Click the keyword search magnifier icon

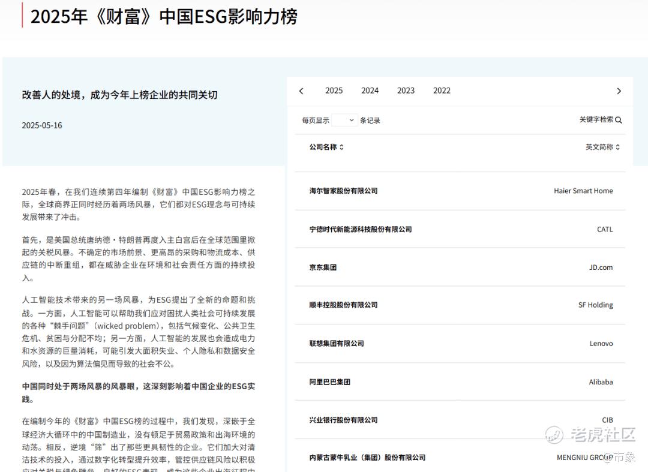pos(619,120)
